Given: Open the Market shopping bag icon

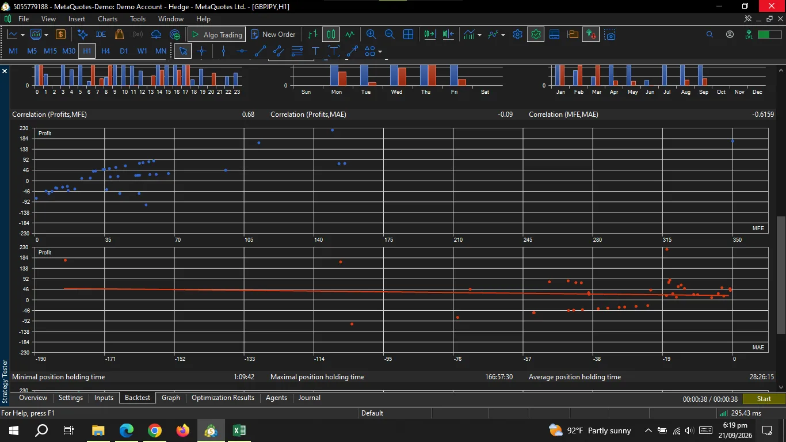Looking at the screenshot, I should click(x=119, y=35).
